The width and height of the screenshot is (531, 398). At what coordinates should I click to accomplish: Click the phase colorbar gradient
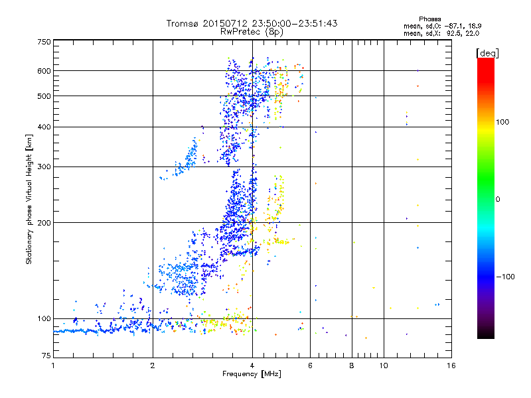(x=486, y=198)
